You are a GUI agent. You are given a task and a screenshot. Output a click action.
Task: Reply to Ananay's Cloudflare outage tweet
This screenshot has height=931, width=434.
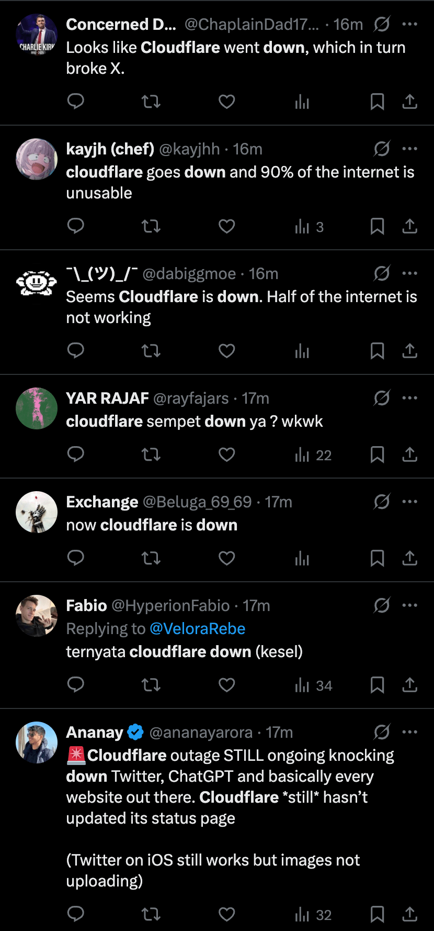point(75,914)
